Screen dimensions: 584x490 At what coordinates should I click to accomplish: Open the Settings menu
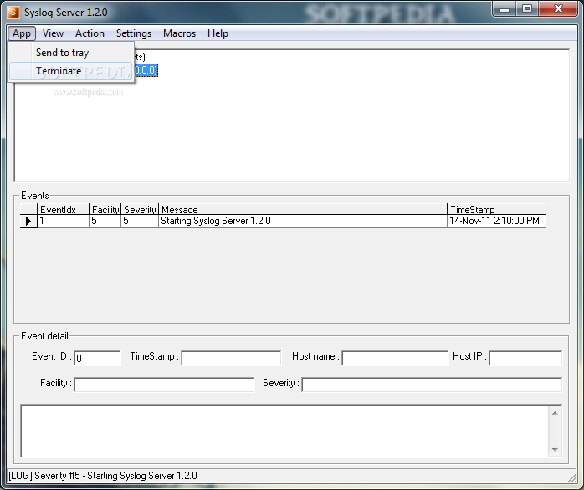coord(134,33)
